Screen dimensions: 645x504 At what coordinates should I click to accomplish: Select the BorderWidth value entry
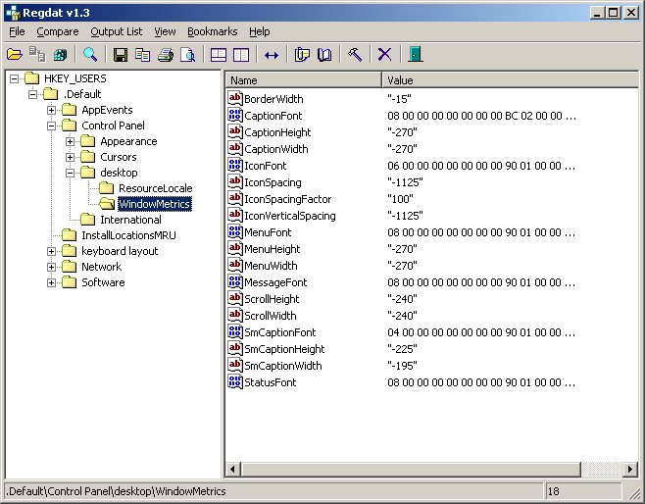click(x=273, y=99)
